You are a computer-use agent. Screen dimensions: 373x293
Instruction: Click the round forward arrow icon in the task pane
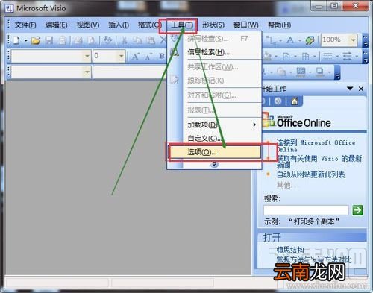(x=278, y=101)
